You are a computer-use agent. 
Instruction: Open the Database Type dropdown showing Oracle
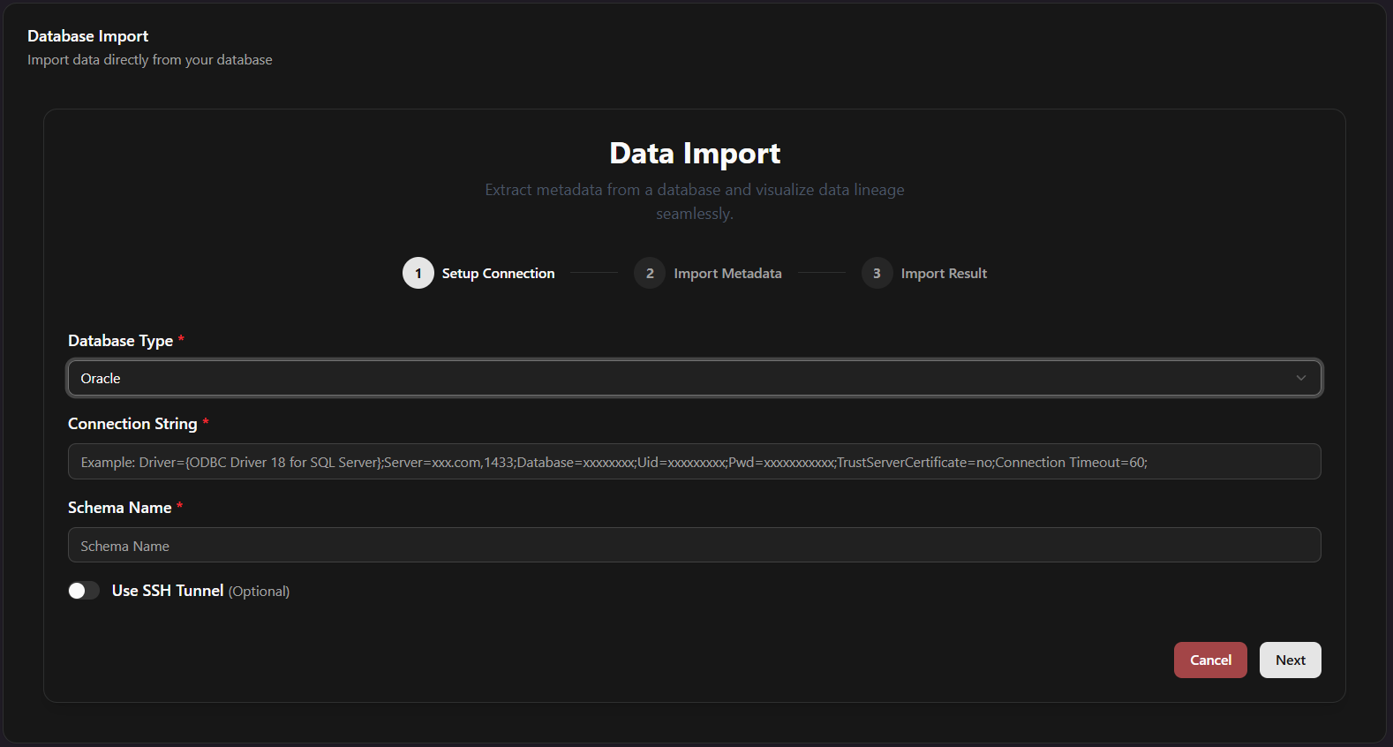[694, 378]
